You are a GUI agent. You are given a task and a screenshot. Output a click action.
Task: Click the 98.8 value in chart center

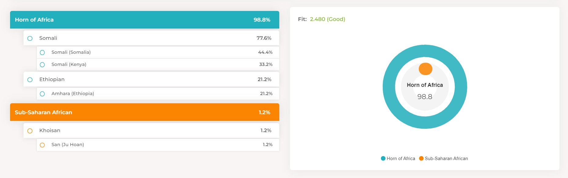pyautogui.click(x=425, y=97)
